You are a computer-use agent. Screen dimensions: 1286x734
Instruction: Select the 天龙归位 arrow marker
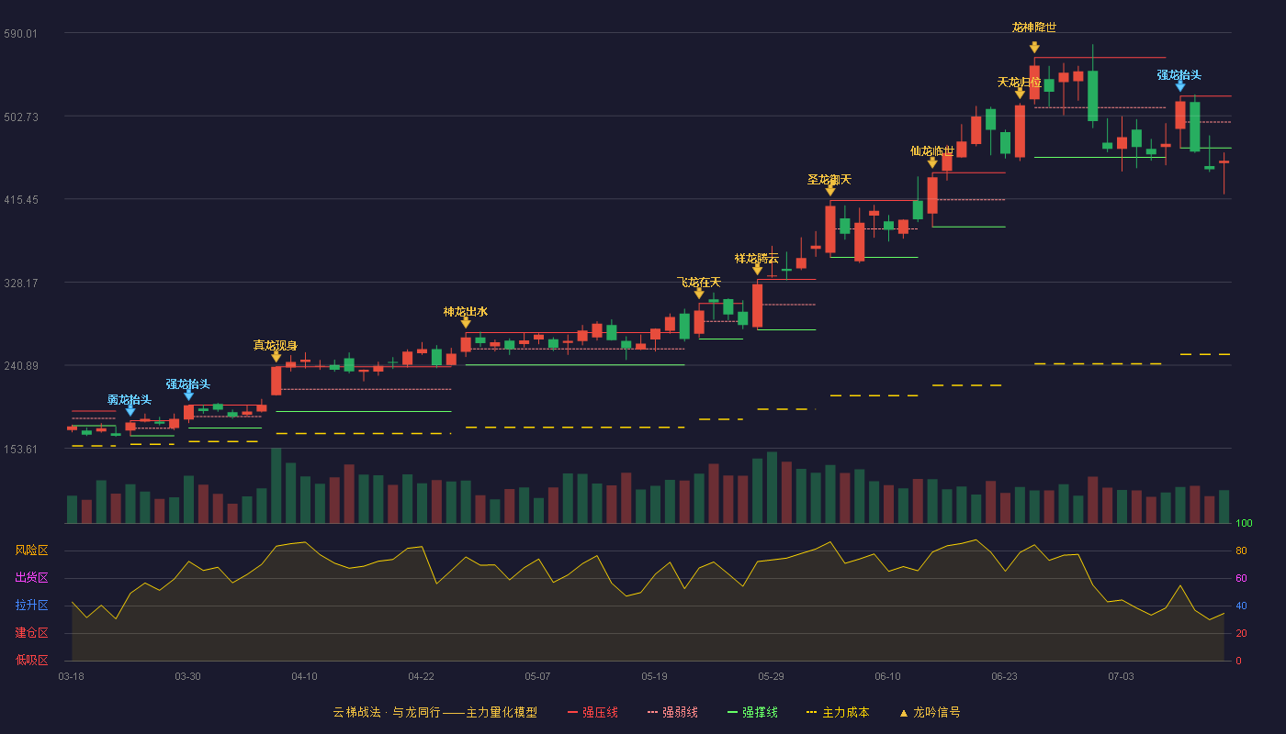(x=1020, y=94)
